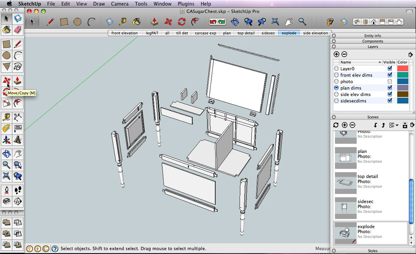Click the Undo arrow in top toolbar
This screenshot has width=416, height=254.
213,21
